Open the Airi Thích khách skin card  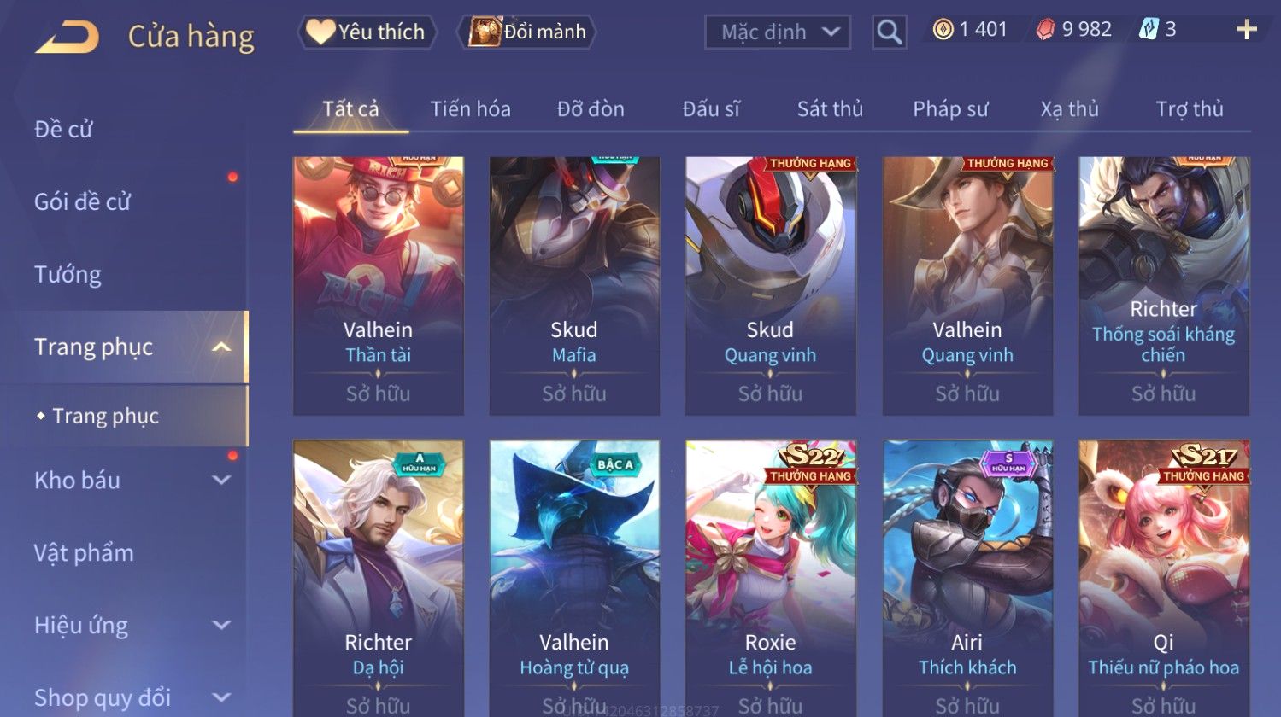point(967,578)
